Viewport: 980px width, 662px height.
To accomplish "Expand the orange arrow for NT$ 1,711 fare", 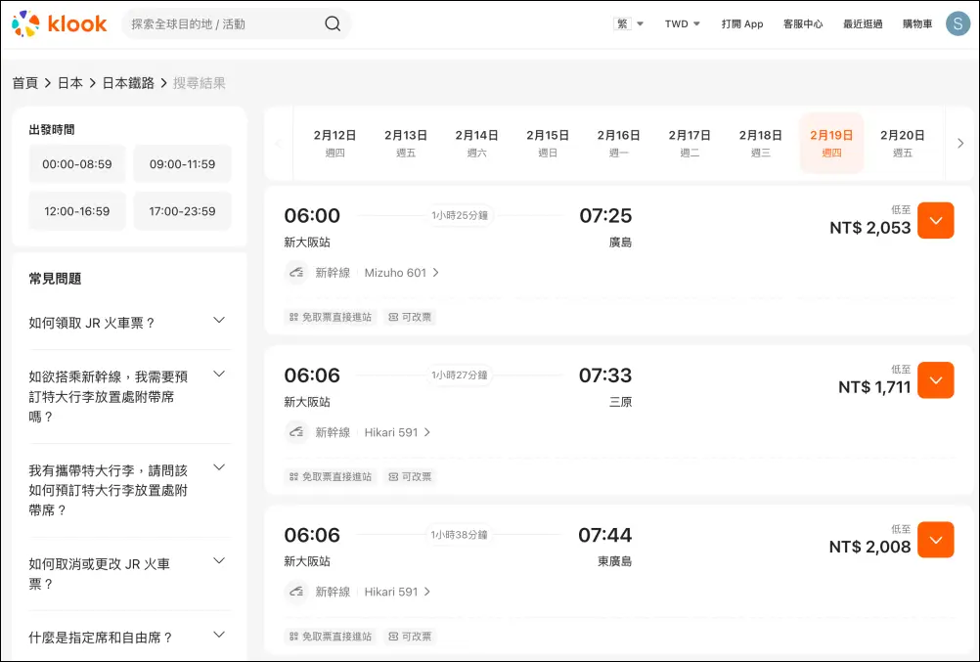I will tap(935, 380).
